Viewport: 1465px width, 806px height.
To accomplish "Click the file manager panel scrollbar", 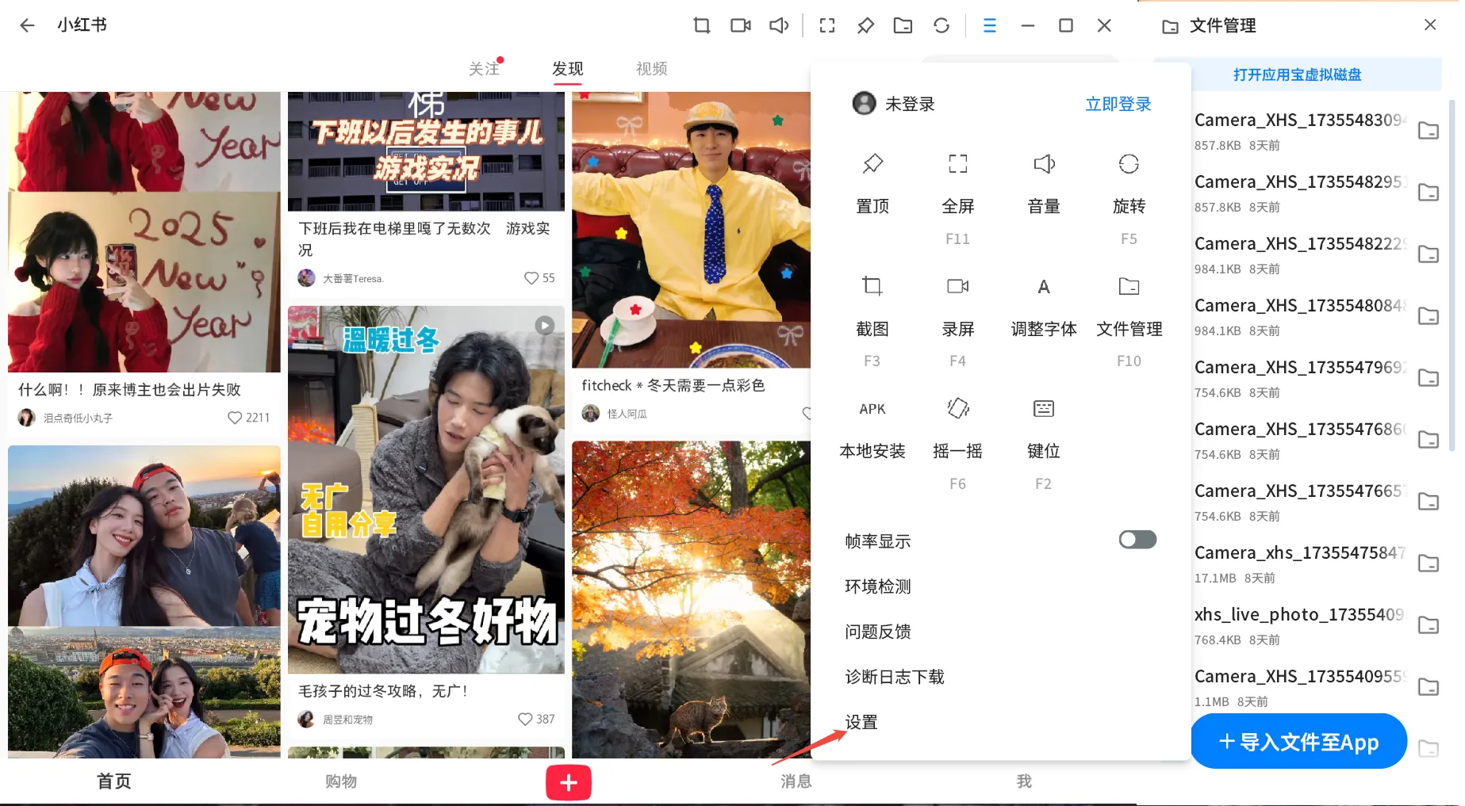I will (x=1452, y=274).
